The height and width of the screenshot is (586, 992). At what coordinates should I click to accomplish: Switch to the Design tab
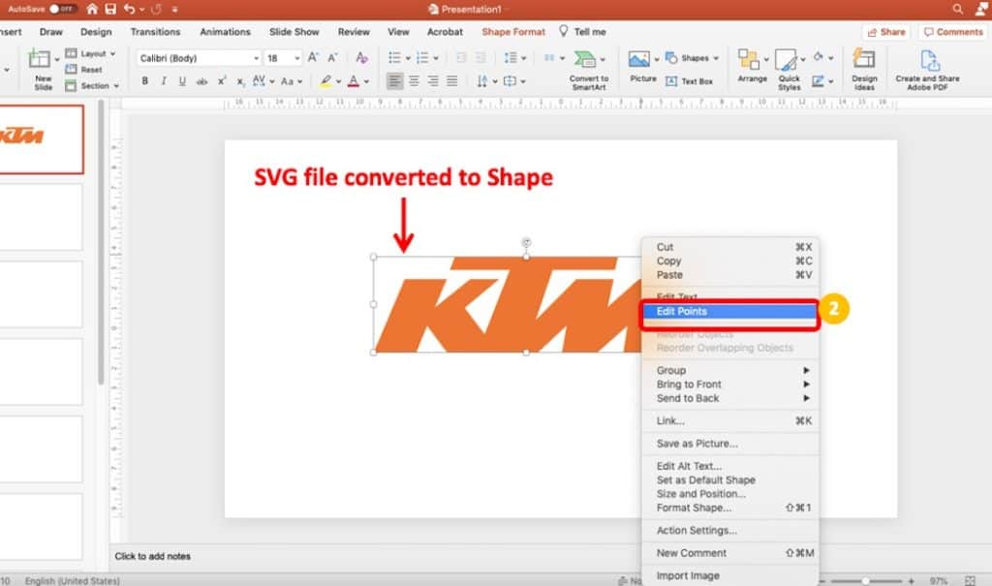96,32
